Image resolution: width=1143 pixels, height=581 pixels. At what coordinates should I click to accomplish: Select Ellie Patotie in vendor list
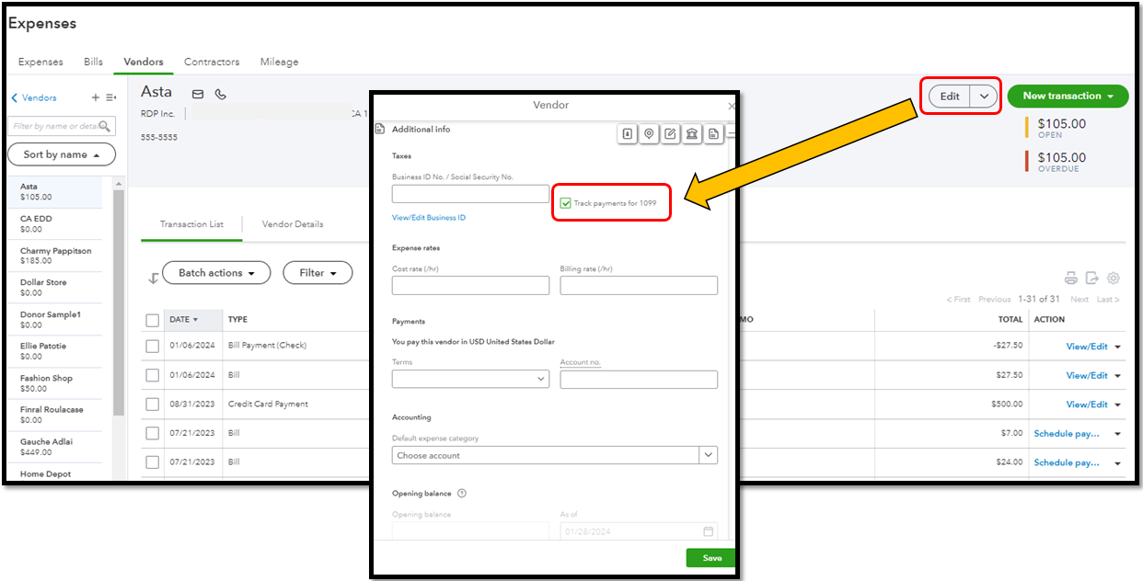pyautogui.click(x=55, y=351)
